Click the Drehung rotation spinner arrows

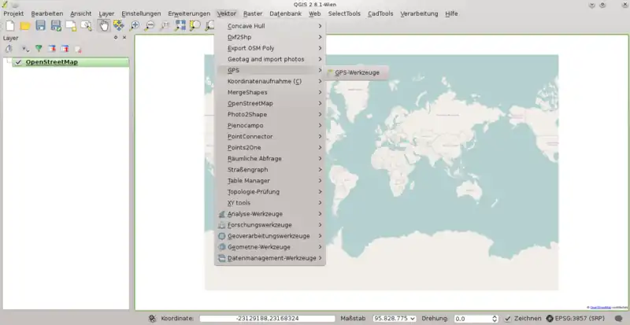tap(495, 319)
